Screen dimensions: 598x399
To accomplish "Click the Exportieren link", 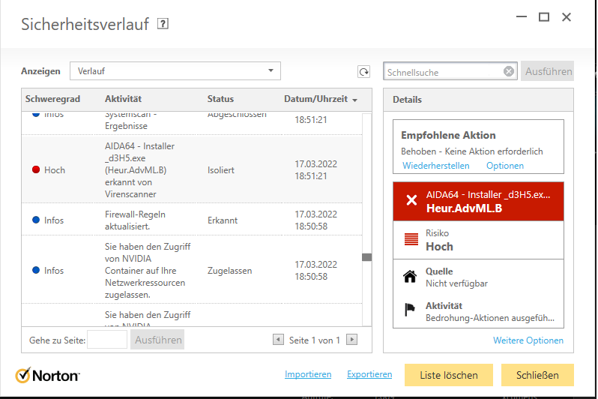I will (x=369, y=374).
